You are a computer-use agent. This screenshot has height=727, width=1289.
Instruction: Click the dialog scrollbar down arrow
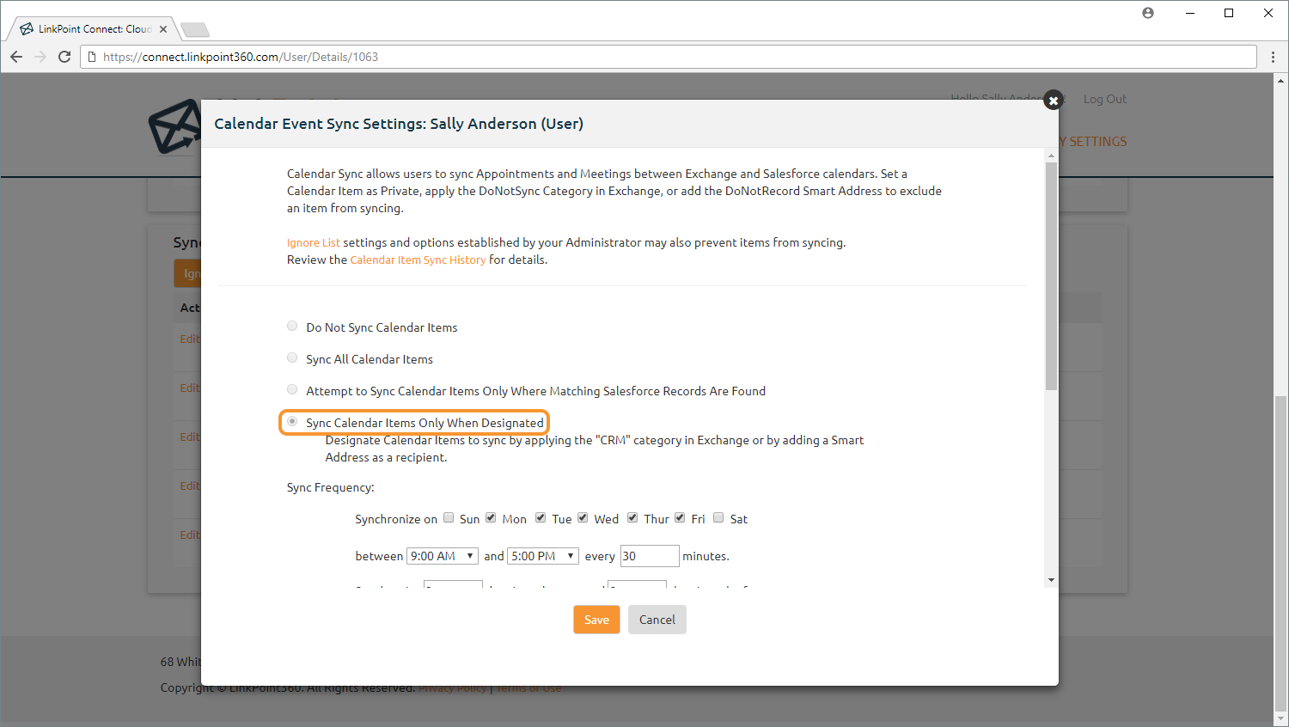pyautogui.click(x=1051, y=580)
